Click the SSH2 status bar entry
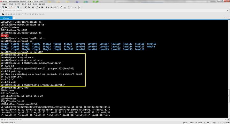The width and height of the screenshot is (230, 124). click(x=185, y=123)
